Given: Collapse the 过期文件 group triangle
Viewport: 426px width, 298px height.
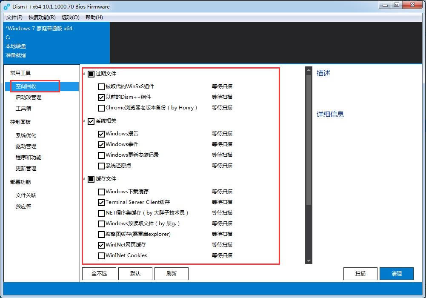Looking at the screenshot, I should (x=84, y=74).
